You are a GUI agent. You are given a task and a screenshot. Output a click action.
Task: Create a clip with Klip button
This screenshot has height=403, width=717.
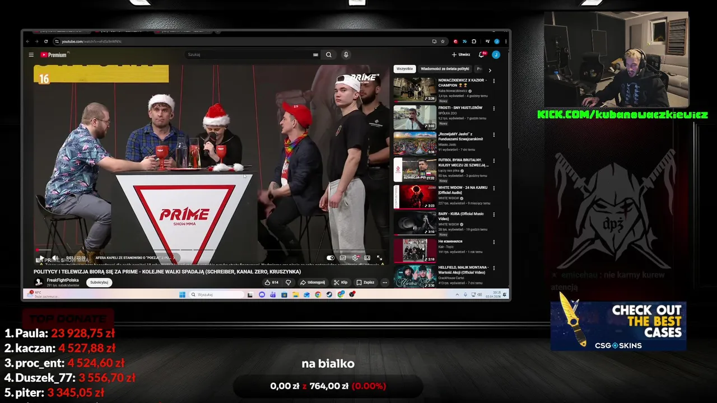coord(341,283)
